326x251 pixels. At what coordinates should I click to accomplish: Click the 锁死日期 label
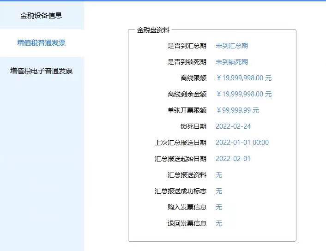193,126
